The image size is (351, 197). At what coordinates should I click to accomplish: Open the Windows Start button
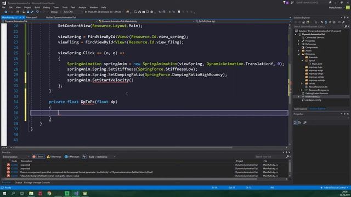4,193
